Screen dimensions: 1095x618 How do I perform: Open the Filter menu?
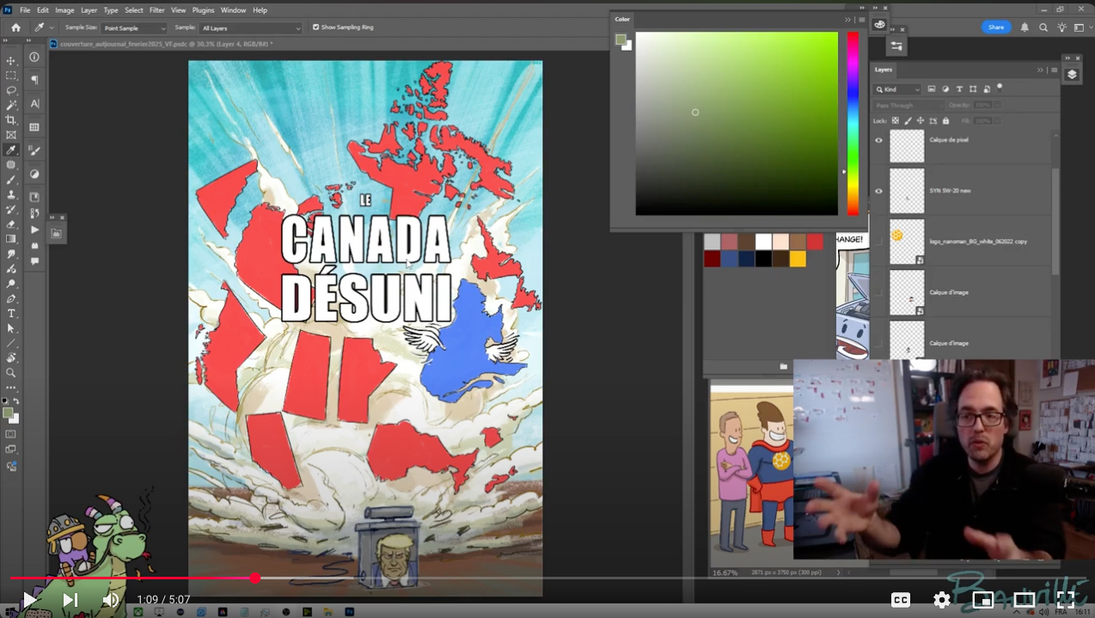click(156, 10)
